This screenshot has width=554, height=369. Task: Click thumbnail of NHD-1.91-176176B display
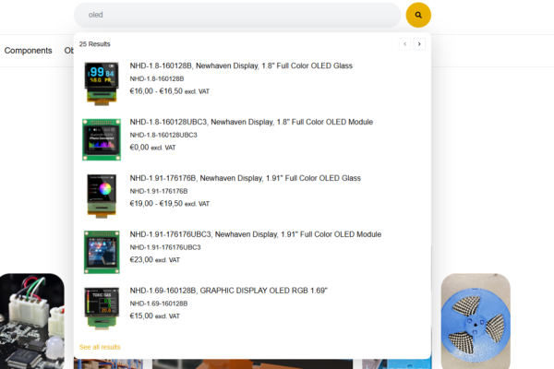(x=102, y=196)
